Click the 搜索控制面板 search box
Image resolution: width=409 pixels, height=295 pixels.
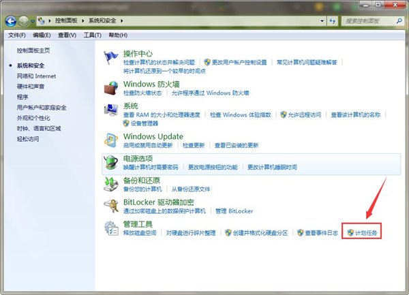pyautogui.click(x=368, y=21)
